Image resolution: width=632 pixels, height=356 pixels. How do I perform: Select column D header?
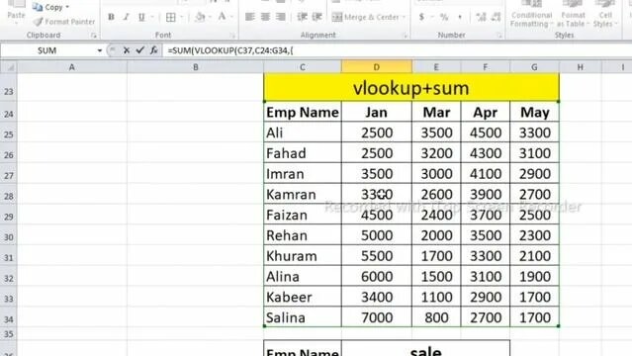coord(377,67)
